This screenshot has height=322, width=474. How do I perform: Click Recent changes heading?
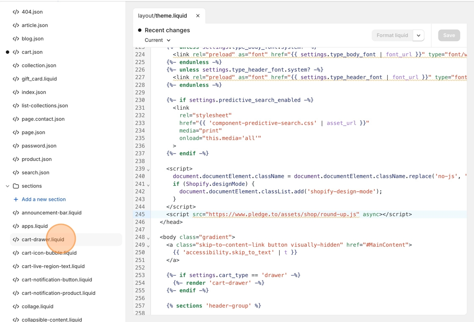[167, 30]
